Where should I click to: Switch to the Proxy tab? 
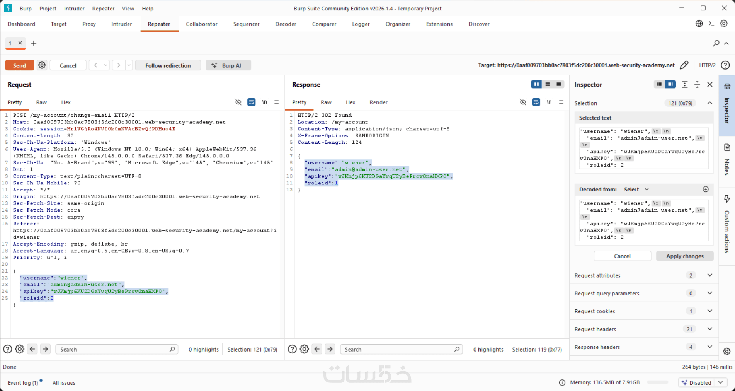(x=89, y=24)
